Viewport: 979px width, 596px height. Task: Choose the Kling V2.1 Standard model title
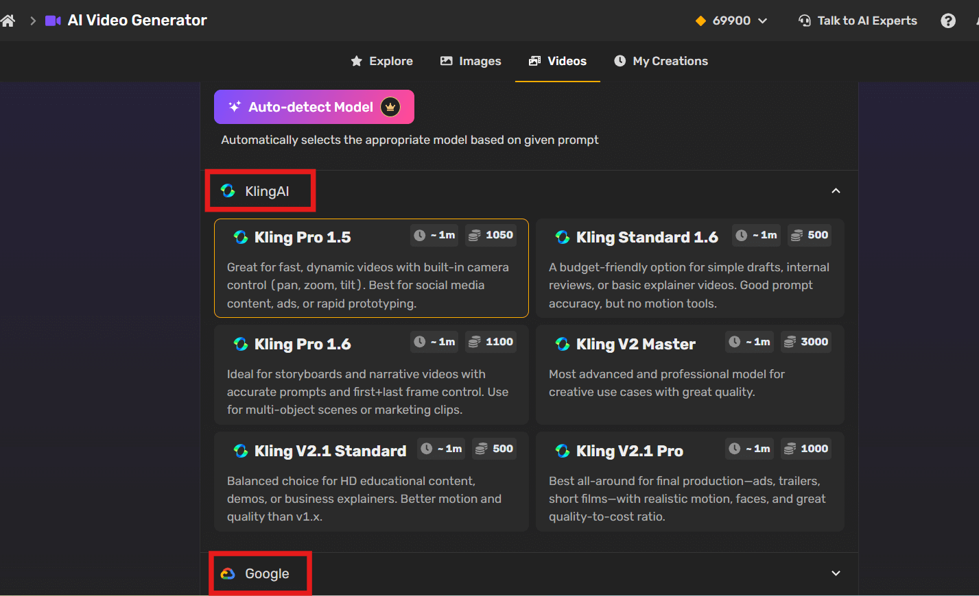tap(330, 451)
